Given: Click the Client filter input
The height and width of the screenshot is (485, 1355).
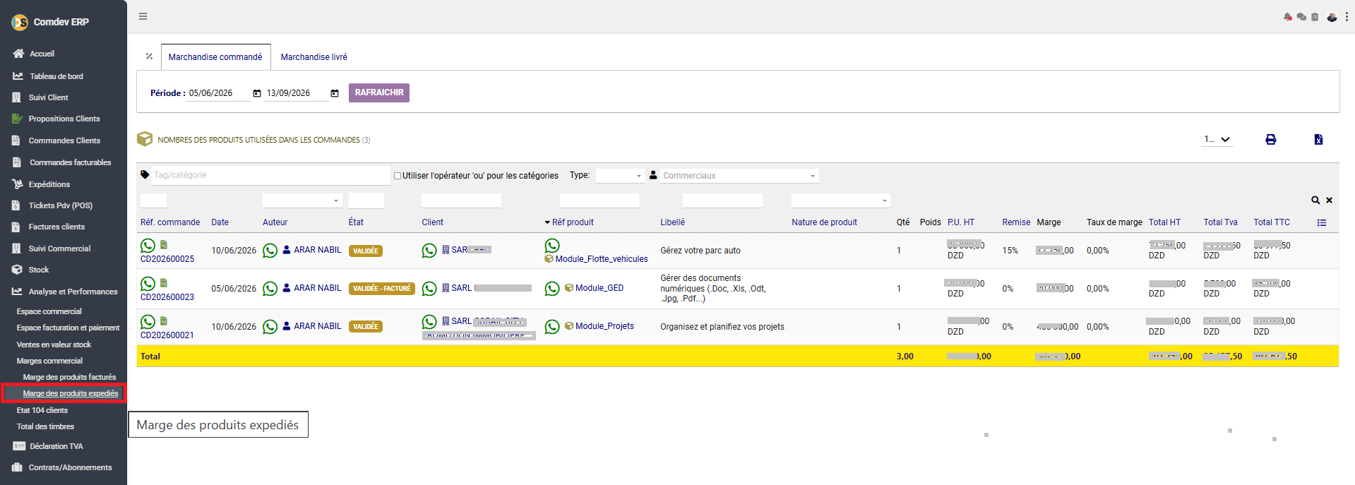Looking at the screenshot, I should pyautogui.click(x=461, y=200).
